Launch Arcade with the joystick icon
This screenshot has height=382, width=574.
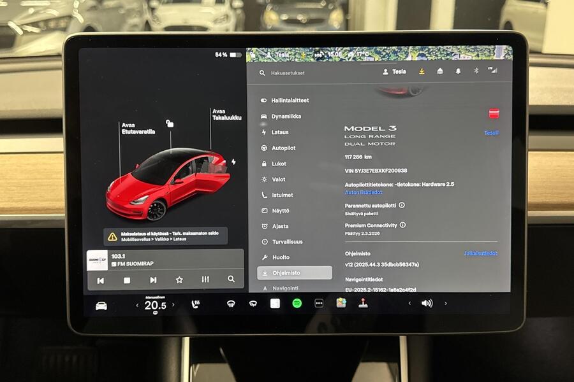tap(364, 304)
